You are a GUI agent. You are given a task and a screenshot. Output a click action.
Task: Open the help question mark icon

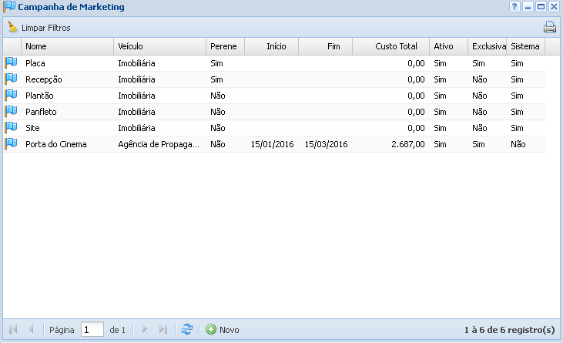coord(514,7)
